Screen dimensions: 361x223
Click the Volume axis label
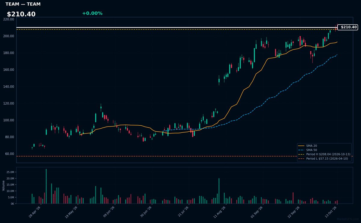[4, 185]
